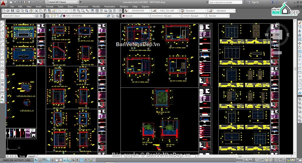This screenshot has height=163, width=302.
Task: Click MODEL space button in status bar
Action: tap(240, 160)
